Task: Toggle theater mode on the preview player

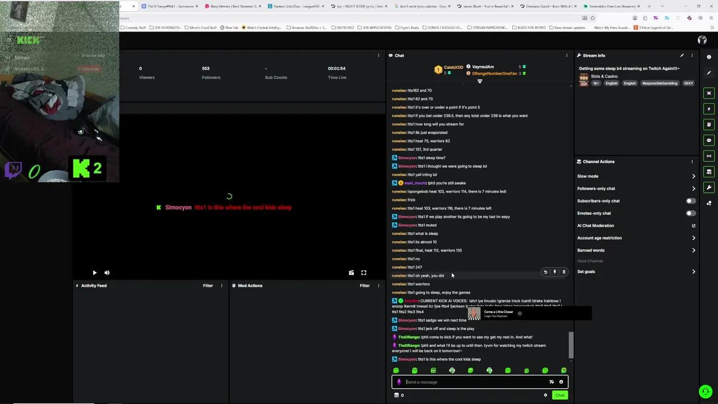Action: tap(351, 273)
